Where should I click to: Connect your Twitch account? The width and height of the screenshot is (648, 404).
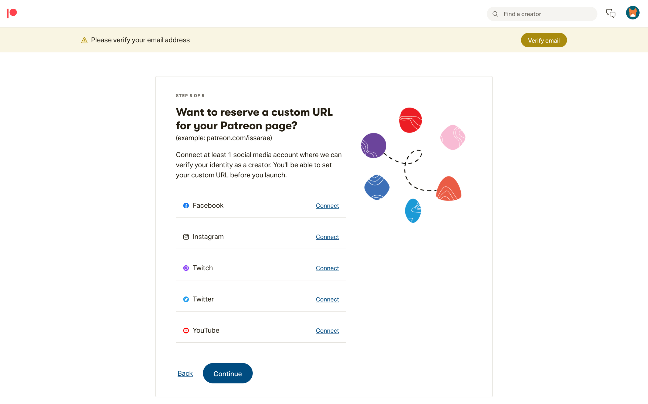tap(327, 268)
